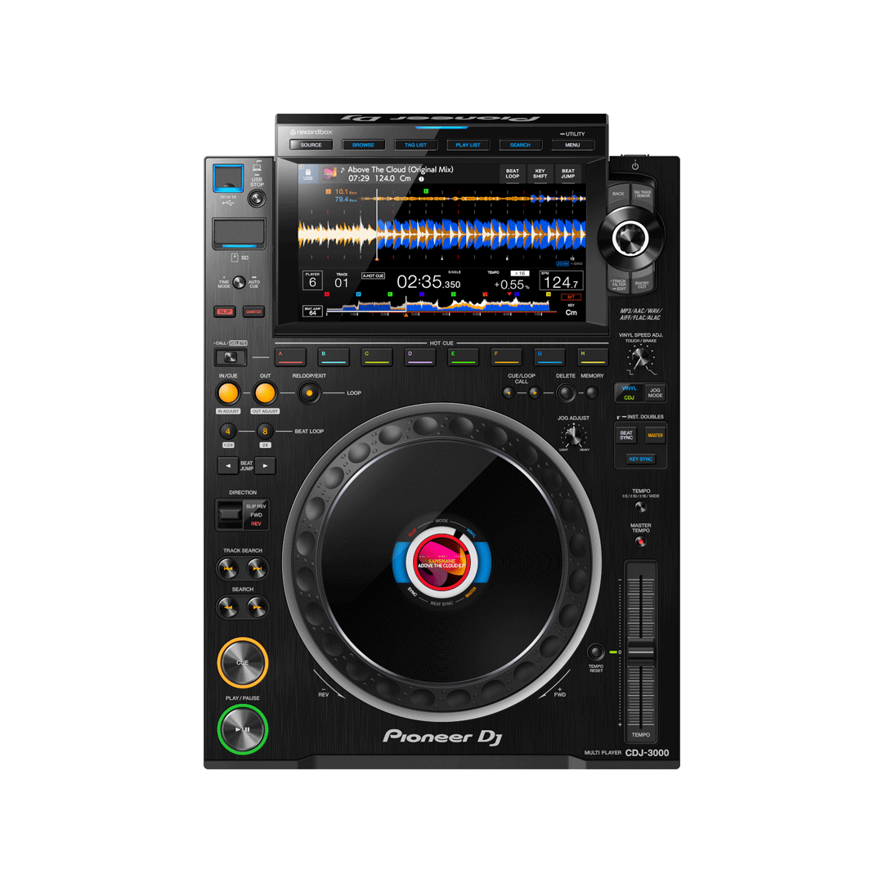Push the RELOOP/EXIT button
The height and width of the screenshot is (883, 883).
tap(309, 393)
